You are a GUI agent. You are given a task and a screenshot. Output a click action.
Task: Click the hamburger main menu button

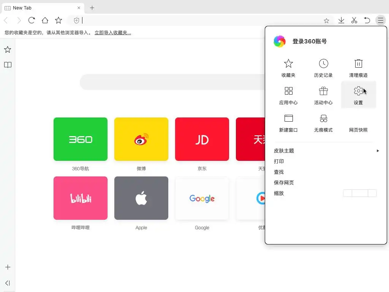tap(380, 21)
